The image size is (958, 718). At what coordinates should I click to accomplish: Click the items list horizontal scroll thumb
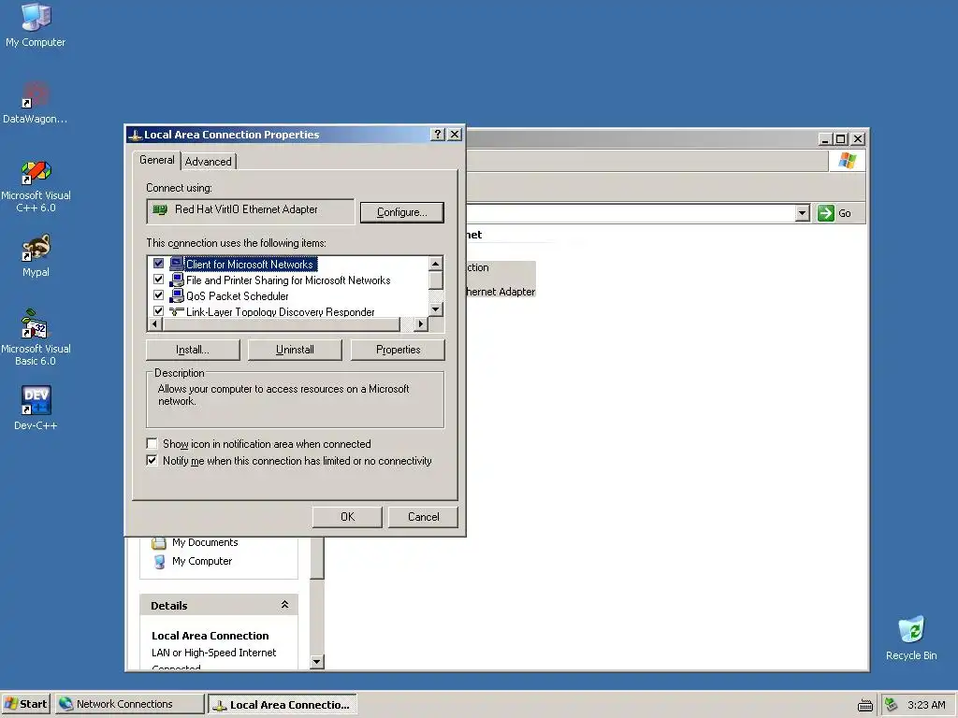[281, 324]
